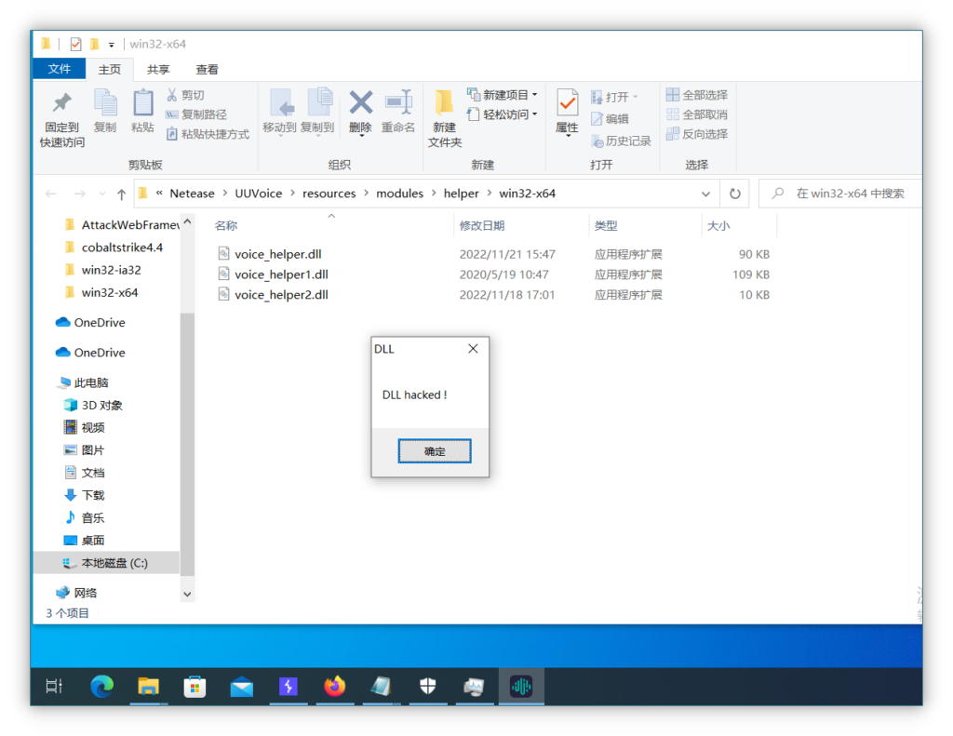Click History (历史记录) in ribbon
The height and width of the screenshot is (736, 953).
click(x=621, y=141)
